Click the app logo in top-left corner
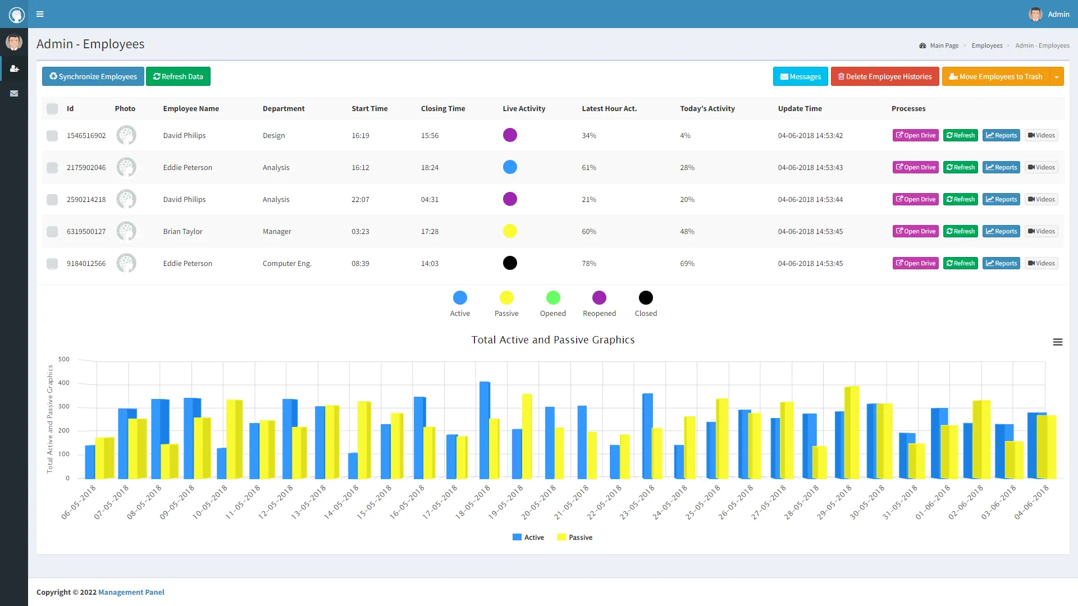 pos(17,15)
